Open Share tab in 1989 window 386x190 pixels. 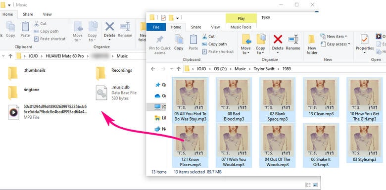click(196, 27)
